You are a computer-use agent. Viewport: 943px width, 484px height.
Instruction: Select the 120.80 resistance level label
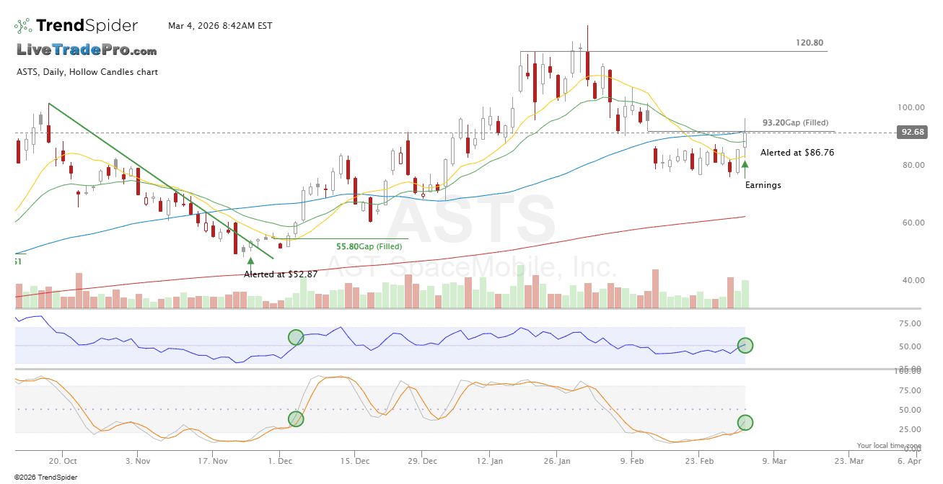[810, 43]
